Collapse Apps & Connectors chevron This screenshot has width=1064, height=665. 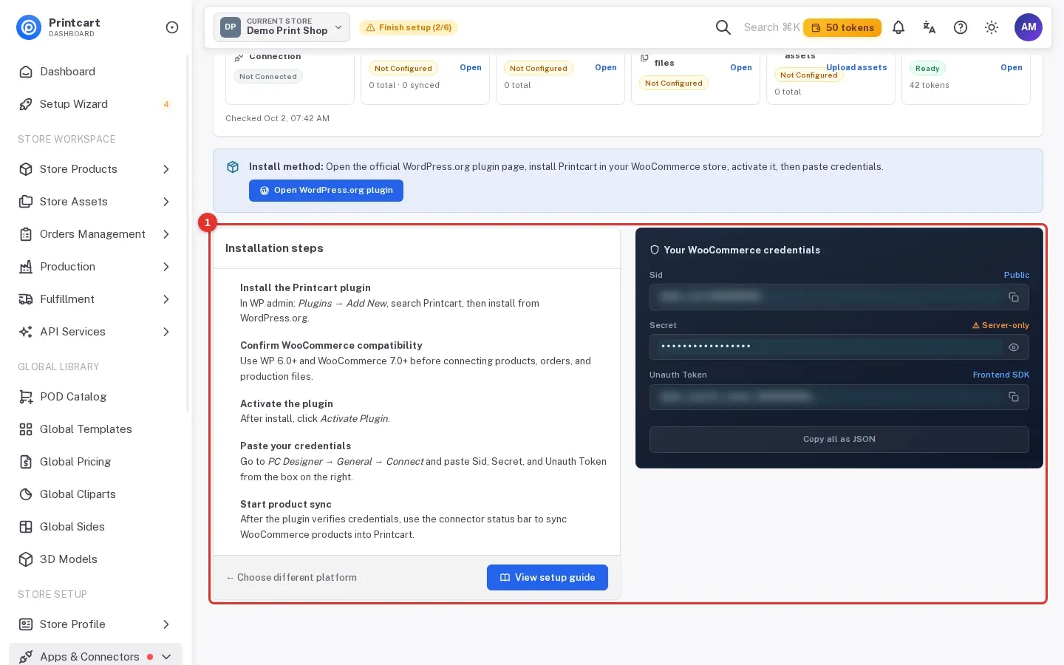point(166,657)
